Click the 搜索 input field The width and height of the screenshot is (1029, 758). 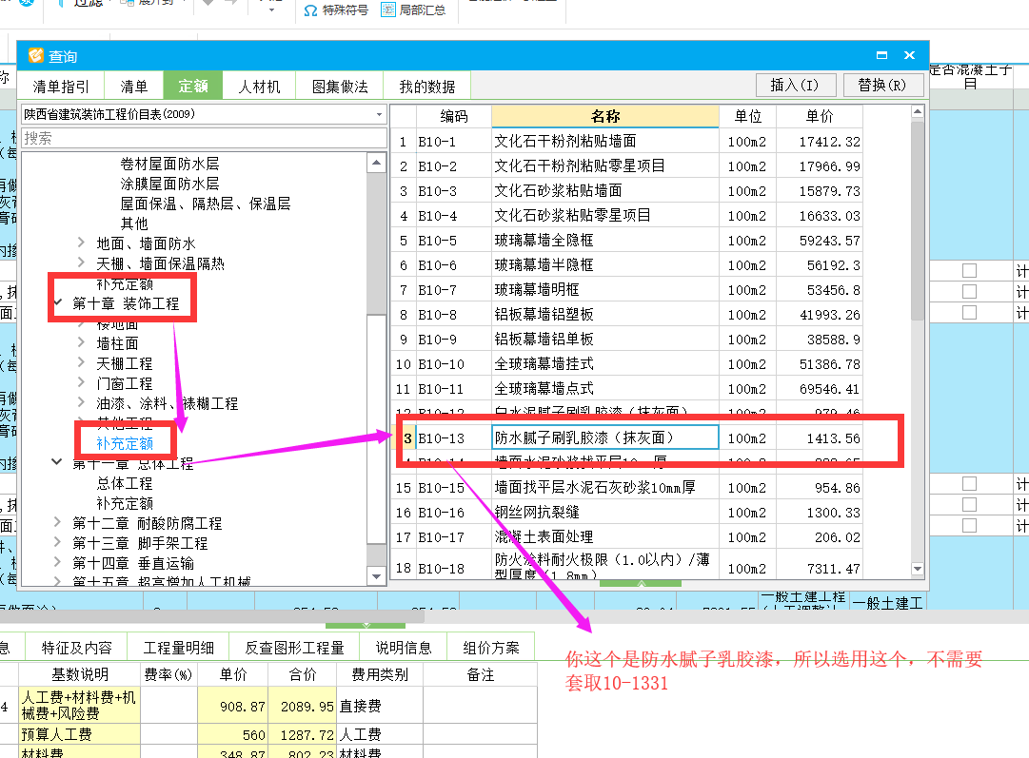204,138
